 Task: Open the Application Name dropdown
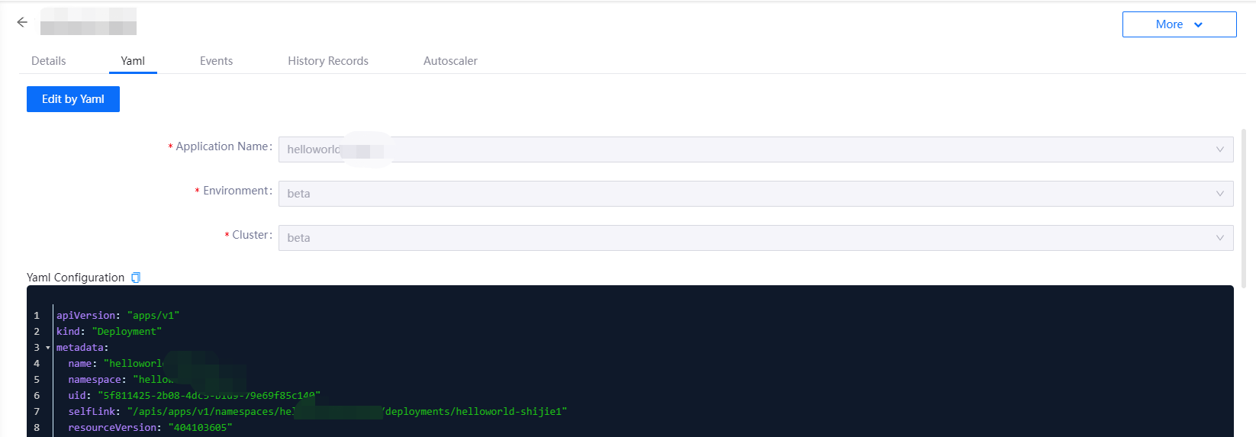tap(755, 149)
